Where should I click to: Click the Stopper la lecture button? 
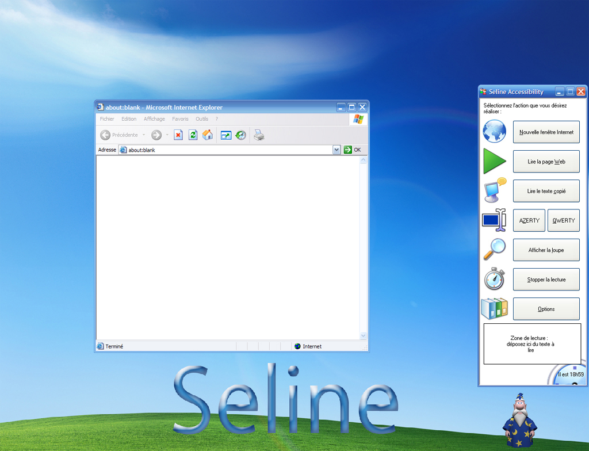pyautogui.click(x=546, y=280)
